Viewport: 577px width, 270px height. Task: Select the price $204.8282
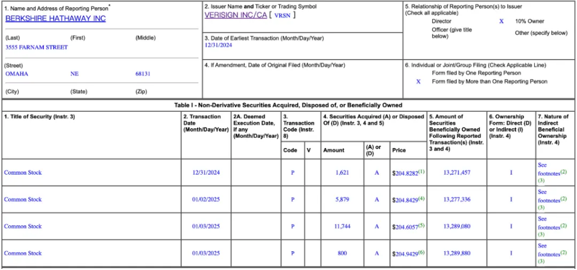[405, 173]
